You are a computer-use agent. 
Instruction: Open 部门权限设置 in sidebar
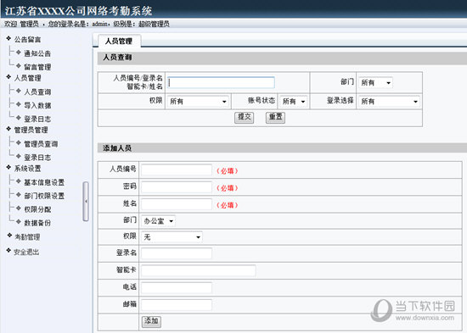(44, 196)
